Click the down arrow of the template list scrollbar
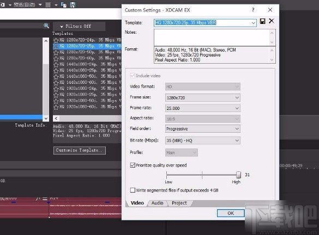 [x=46, y=118]
